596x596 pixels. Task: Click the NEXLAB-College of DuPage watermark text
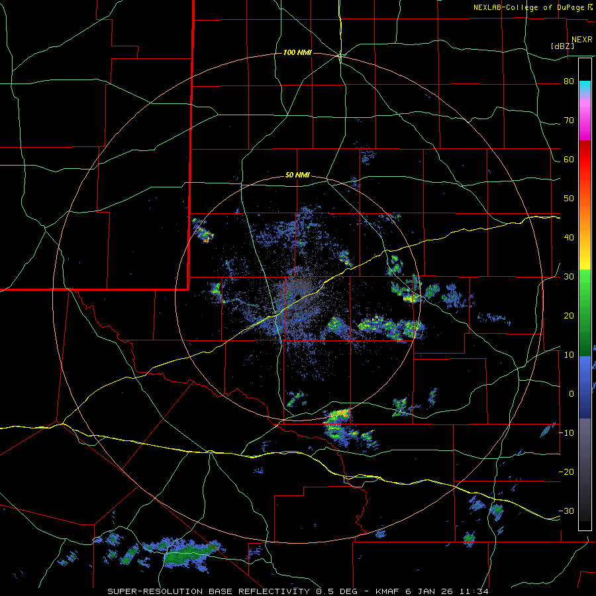pos(532,7)
